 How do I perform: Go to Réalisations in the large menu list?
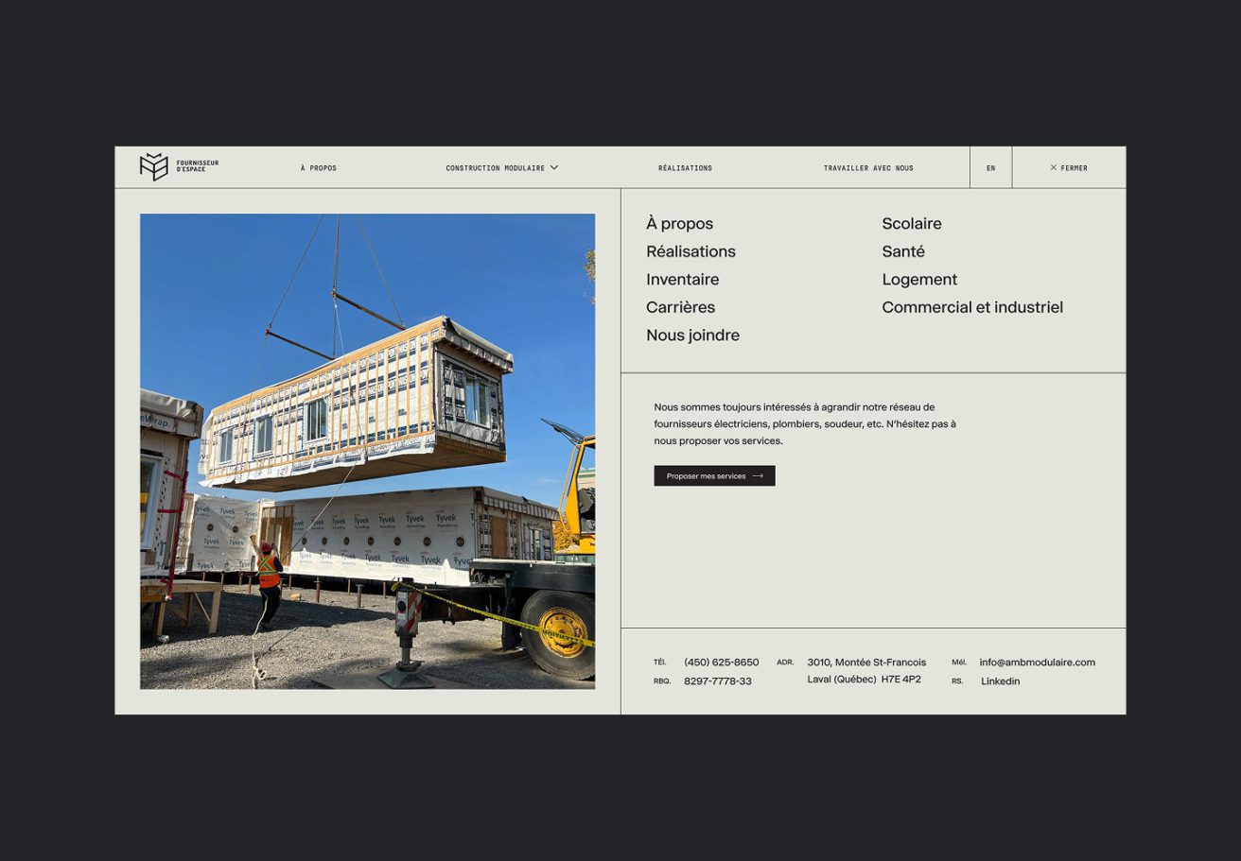(x=690, y=251)
